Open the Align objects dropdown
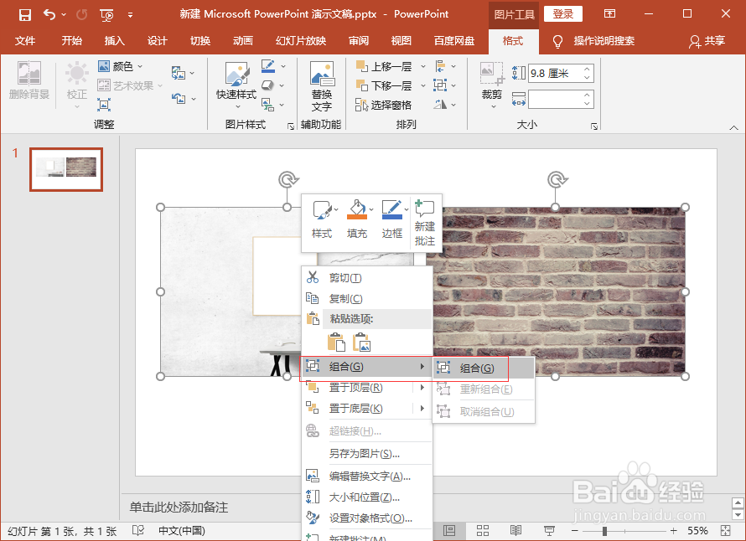 click(445, 66)
